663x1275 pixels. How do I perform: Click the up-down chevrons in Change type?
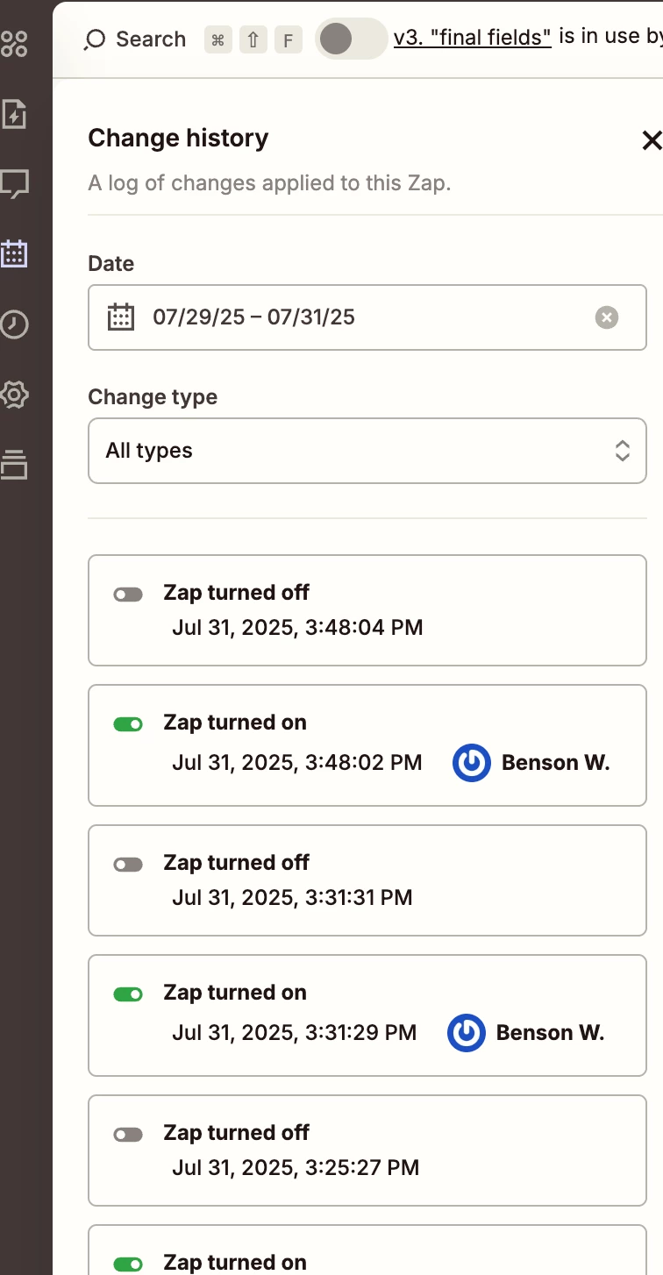tap(623, 451)
